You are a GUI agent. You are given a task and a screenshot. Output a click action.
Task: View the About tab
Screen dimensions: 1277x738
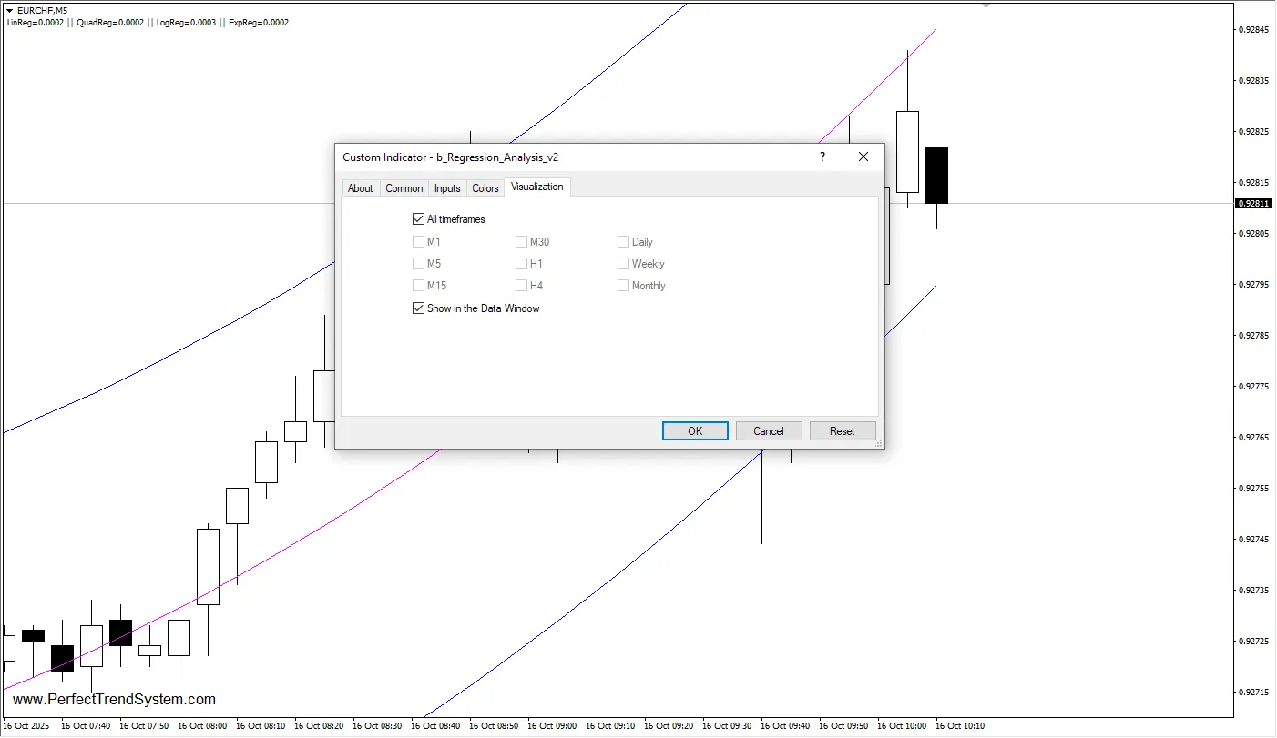pyautogui.click(x=360, y=187)
